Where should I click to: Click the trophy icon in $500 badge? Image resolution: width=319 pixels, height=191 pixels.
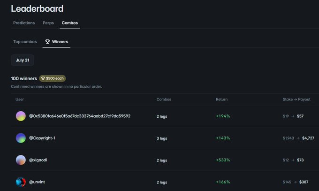tap(43, 78)
